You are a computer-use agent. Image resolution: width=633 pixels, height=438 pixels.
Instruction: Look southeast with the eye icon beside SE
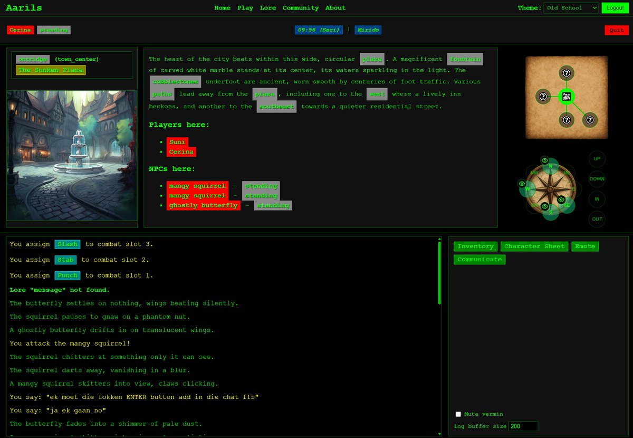(561, 199)
